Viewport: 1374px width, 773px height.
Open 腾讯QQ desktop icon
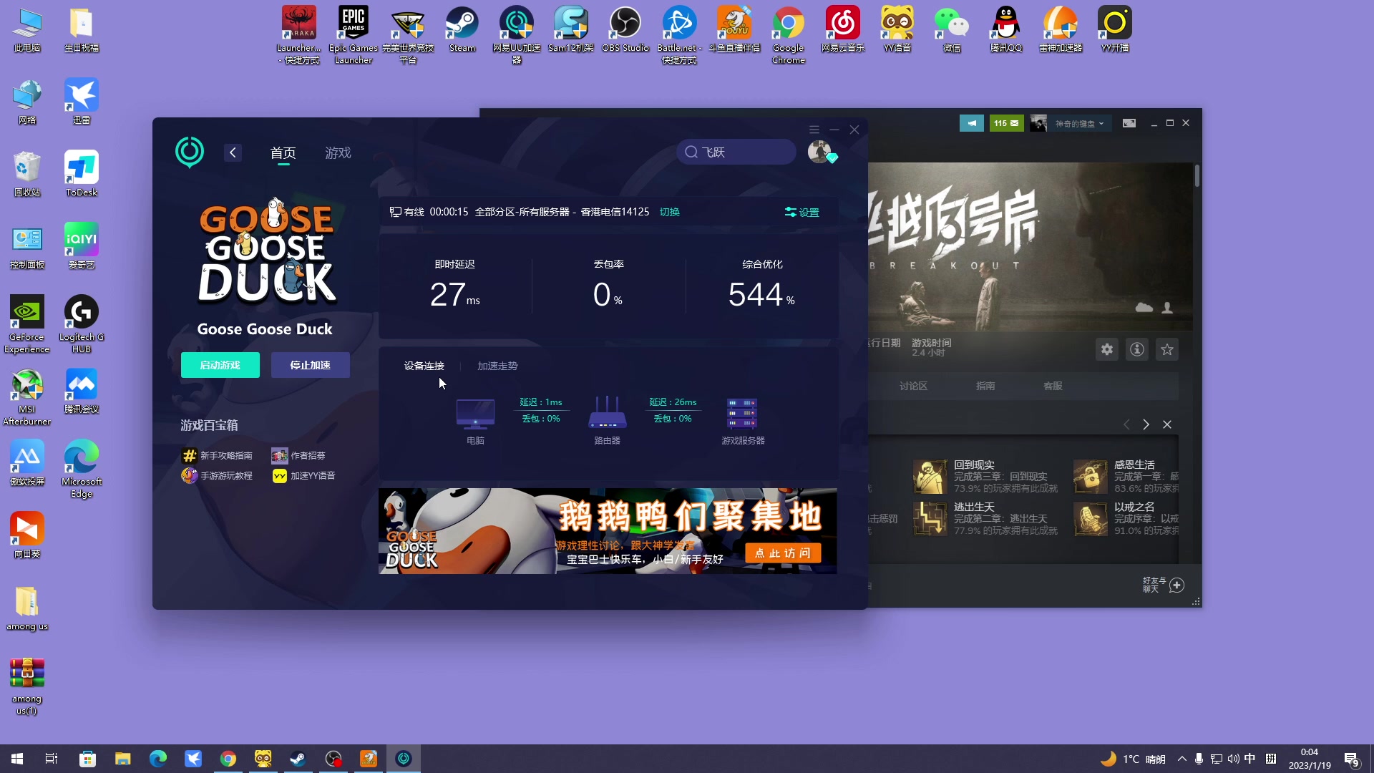(1005, 29)
